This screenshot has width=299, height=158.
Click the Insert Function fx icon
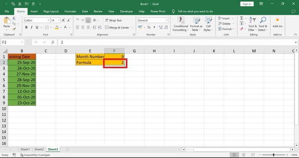click(x=53, y=42)
